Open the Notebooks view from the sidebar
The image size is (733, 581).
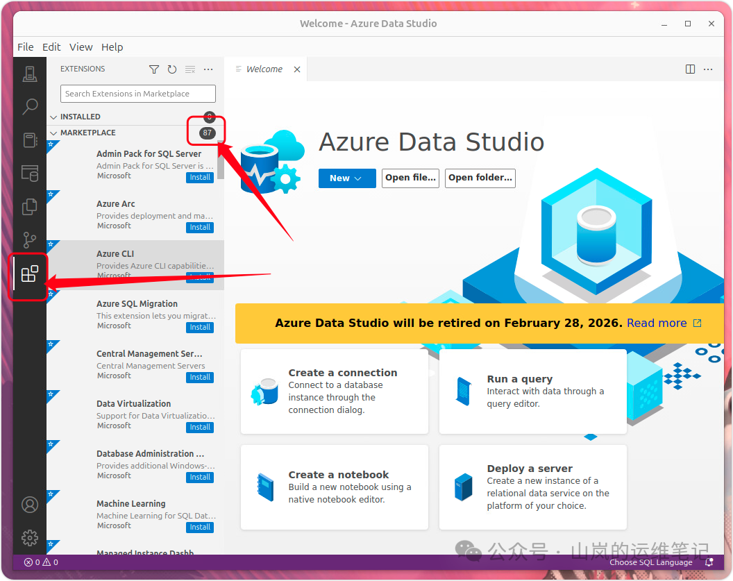tap(29, 140)
